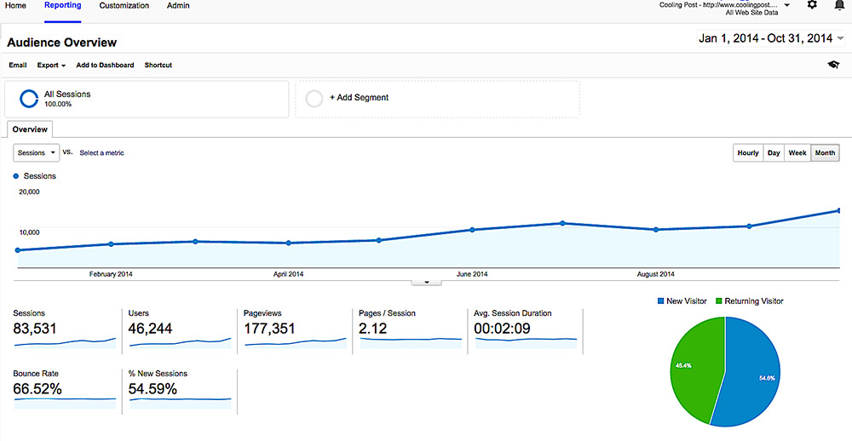Switch chart granularity to Day

(774, 153)
